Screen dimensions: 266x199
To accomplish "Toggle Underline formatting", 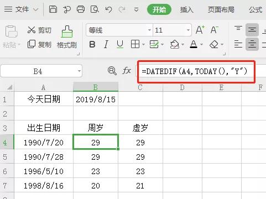I will click(x=120, y=44).
